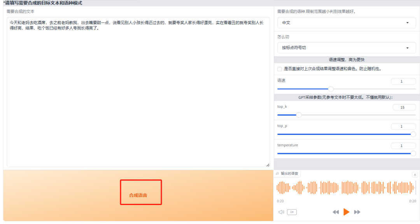Change playback speed 1x button
The image size is (420, 224).
tap(292, 212)
